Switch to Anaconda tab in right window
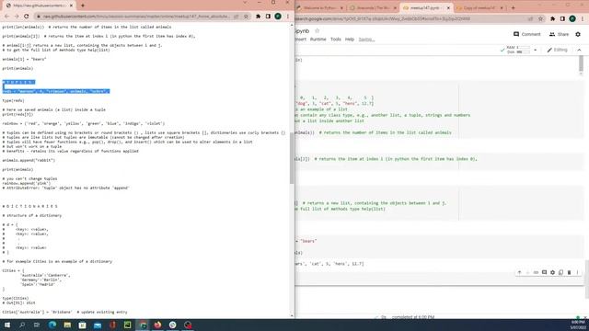The image size is (589, 331). tap(373, 7)
